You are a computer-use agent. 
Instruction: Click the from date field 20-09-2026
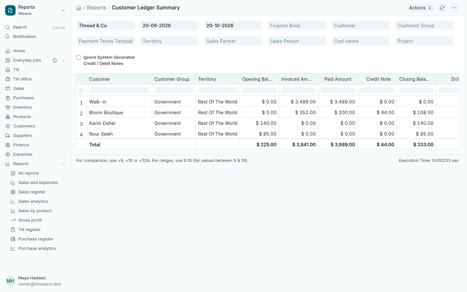pos(169,26)
